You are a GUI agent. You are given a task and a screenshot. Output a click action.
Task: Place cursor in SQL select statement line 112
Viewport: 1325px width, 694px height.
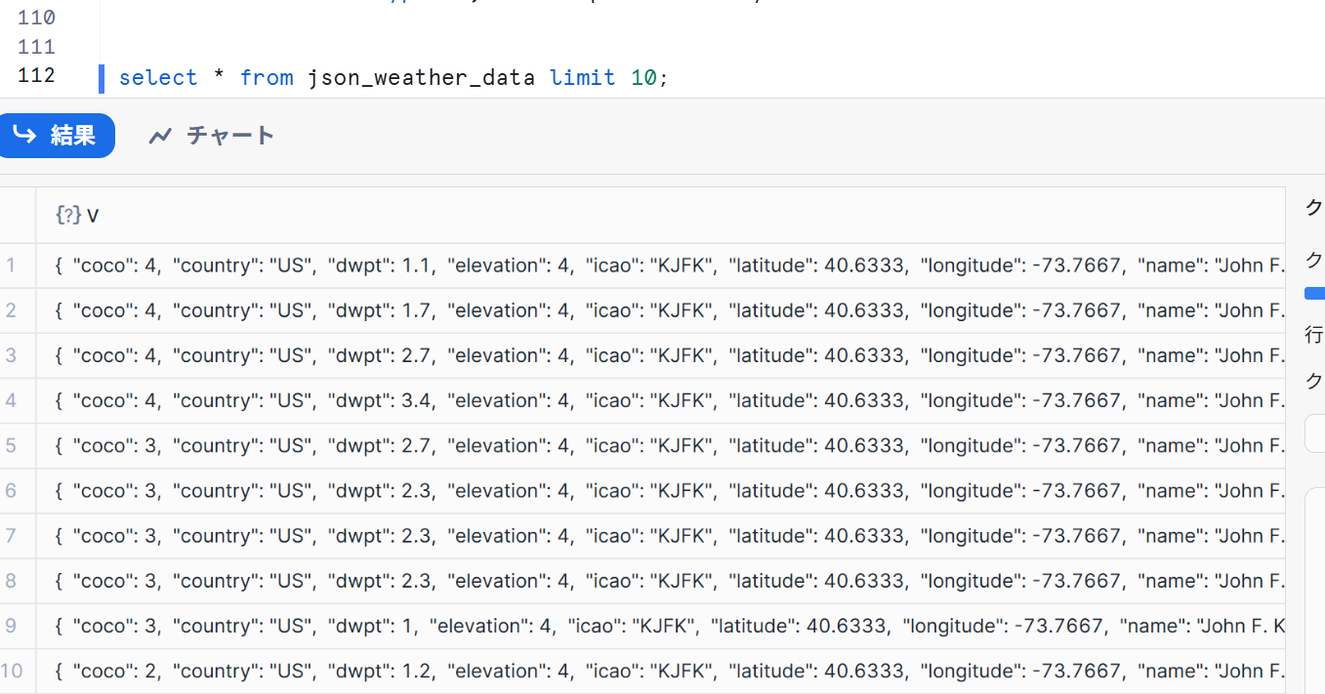(x=393, y=77)
